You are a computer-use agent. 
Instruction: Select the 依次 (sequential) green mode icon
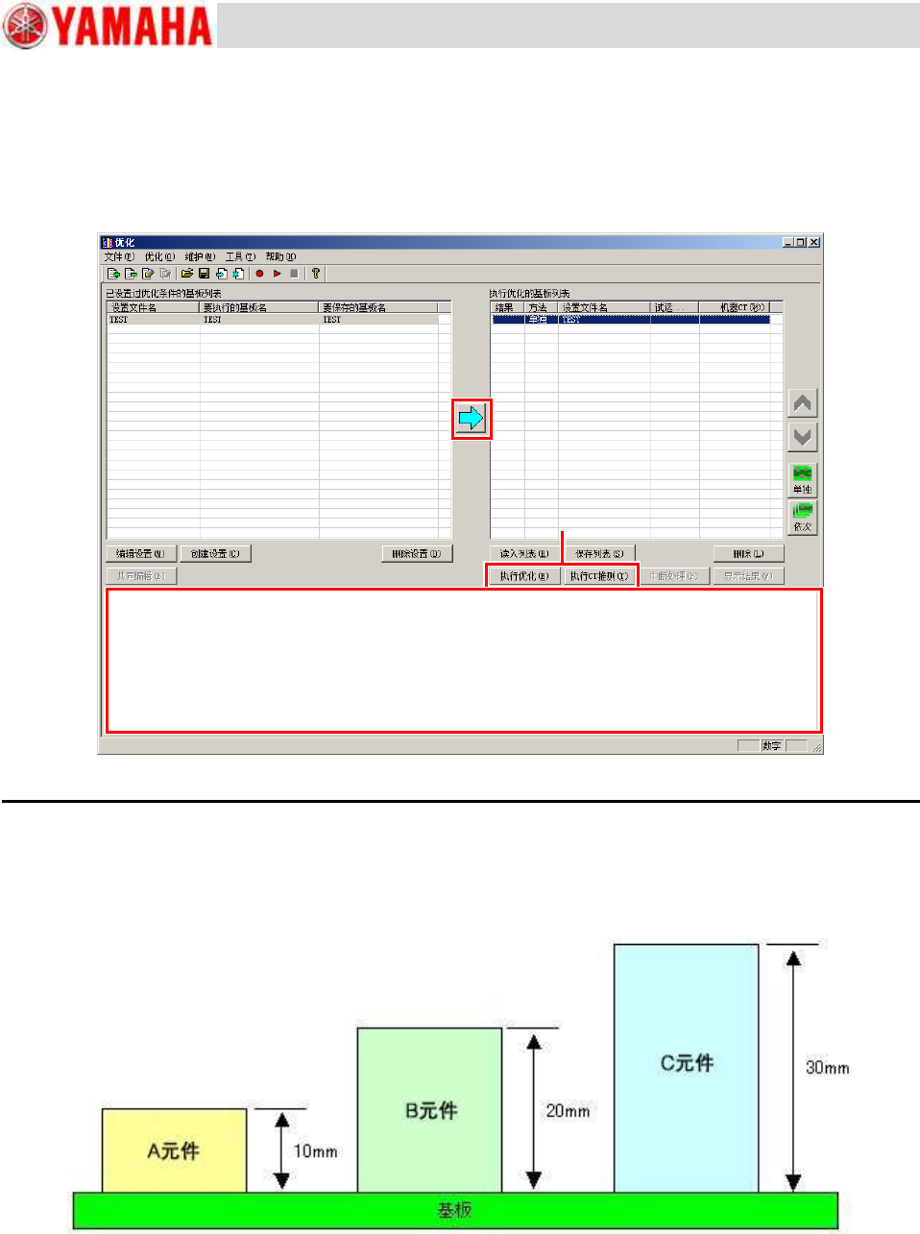pyautogui.click(x=803, y=518)
